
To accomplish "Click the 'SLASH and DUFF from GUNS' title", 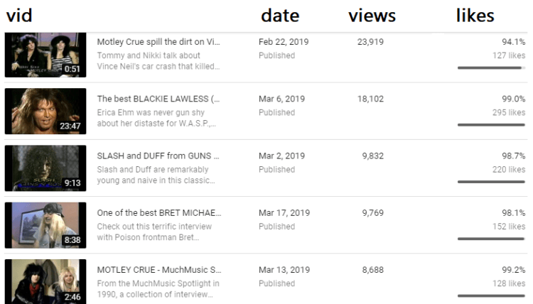I will point(158,156).
